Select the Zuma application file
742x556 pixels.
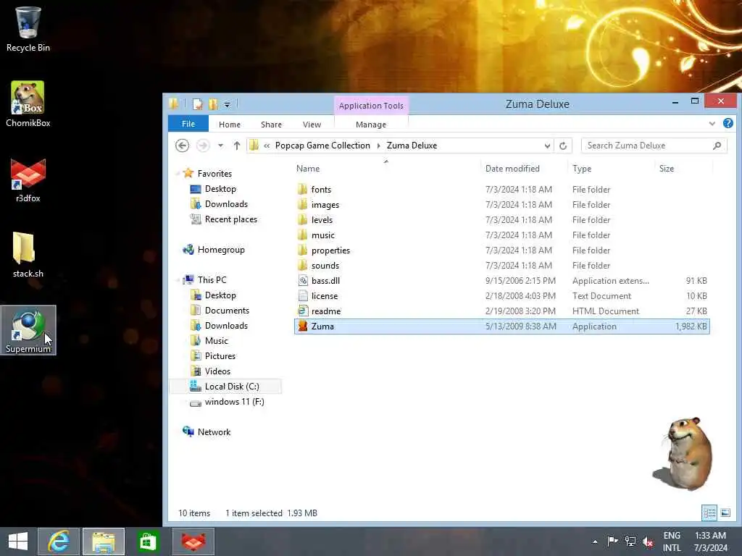(x=502, y=327)
